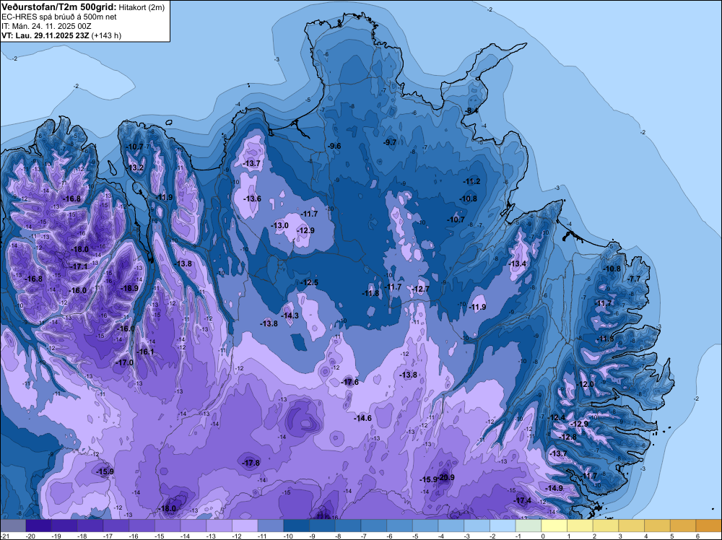Click the -18.9 temperature value
This screenshot has height=540, width=722.
click(x=129, y=288)
